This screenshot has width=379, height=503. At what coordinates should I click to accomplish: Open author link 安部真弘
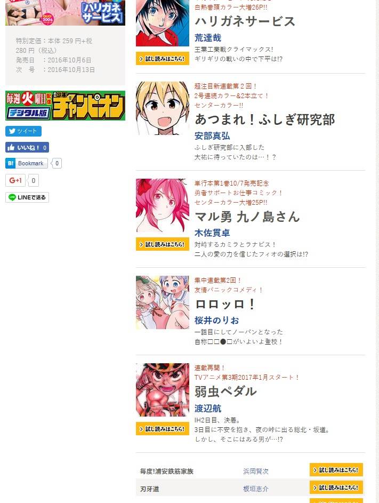(212, 136)
